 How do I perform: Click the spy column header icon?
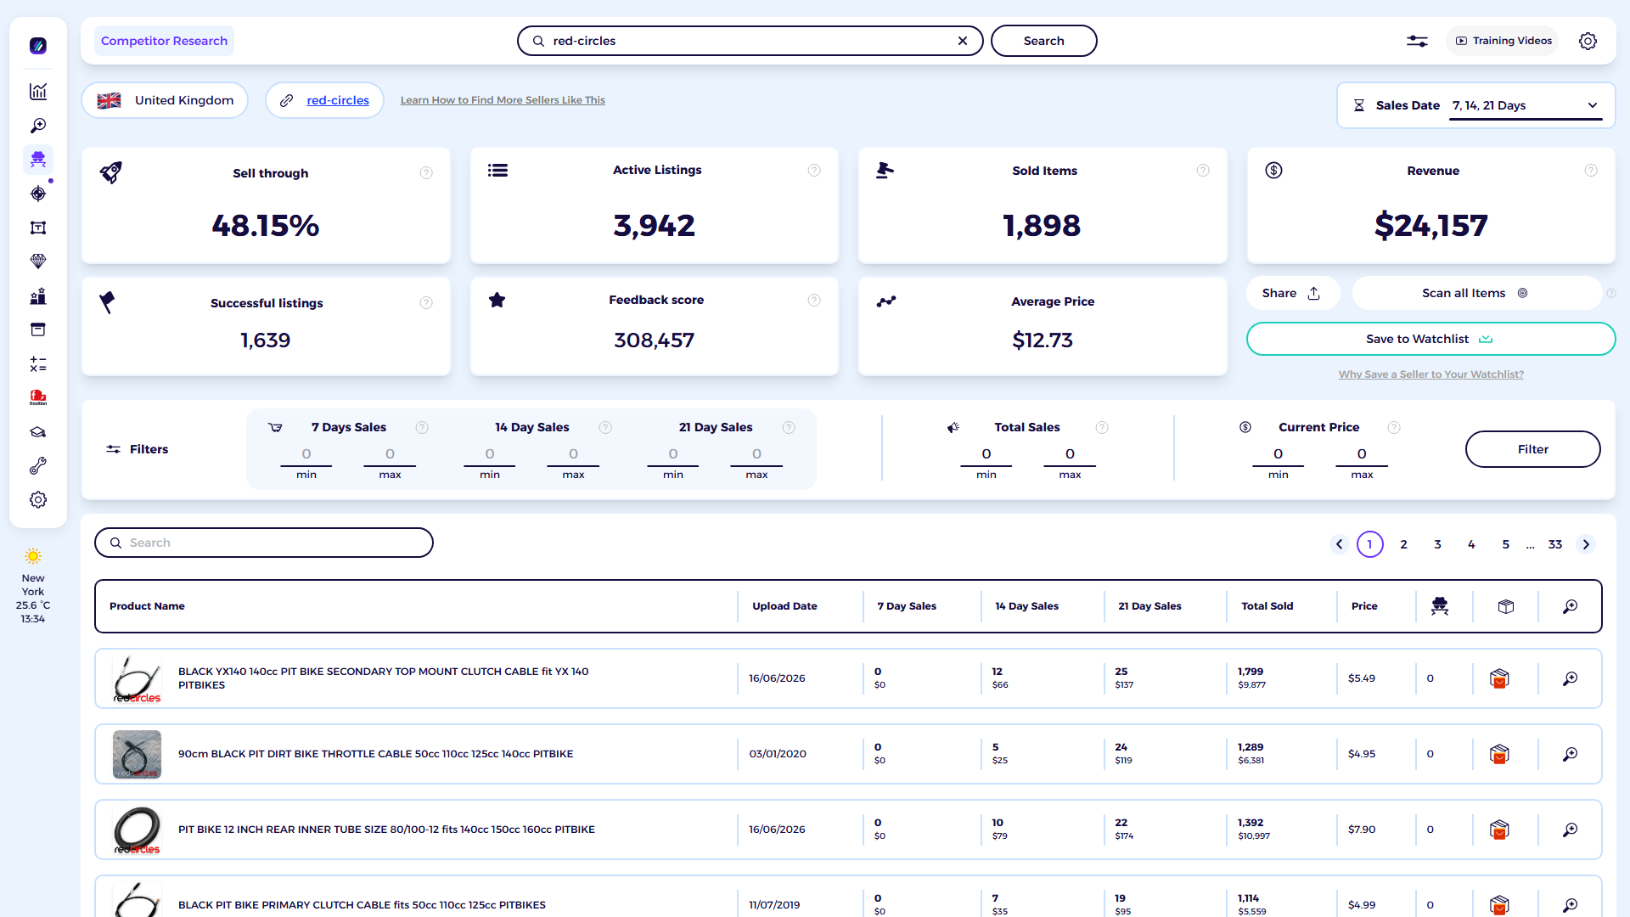pyautogui.click(x=1440, y=606)
